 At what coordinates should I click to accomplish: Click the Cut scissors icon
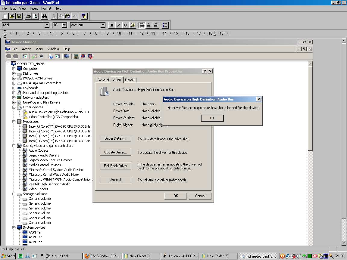[54, 16]
